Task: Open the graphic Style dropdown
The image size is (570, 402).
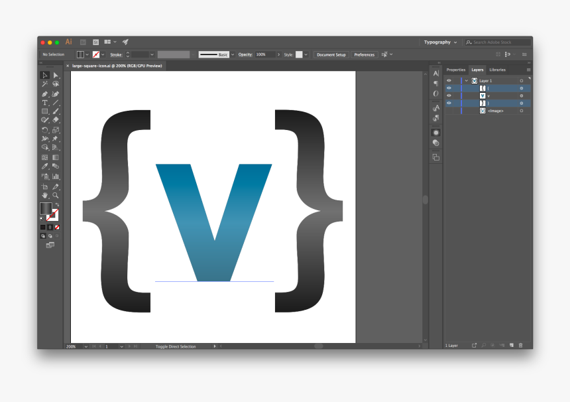Action: tap(306, 54)
